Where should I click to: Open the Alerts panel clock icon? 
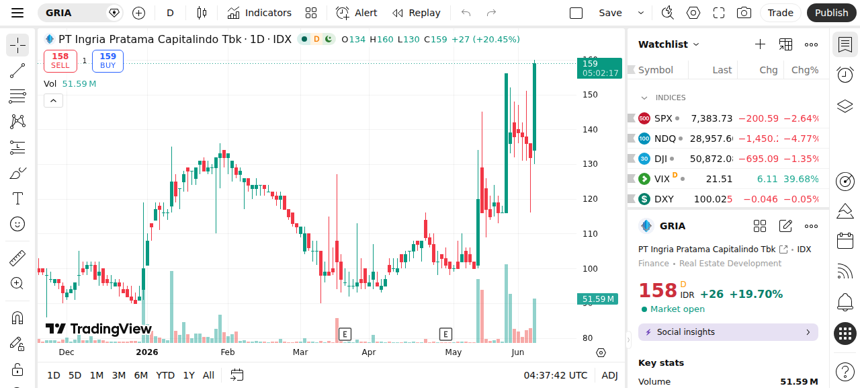[845, 75]
